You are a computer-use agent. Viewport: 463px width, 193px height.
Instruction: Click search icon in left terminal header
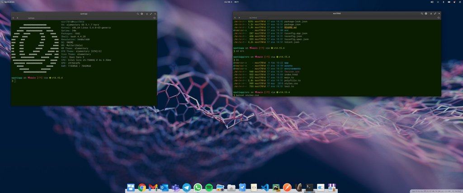(x=138, y=14)
